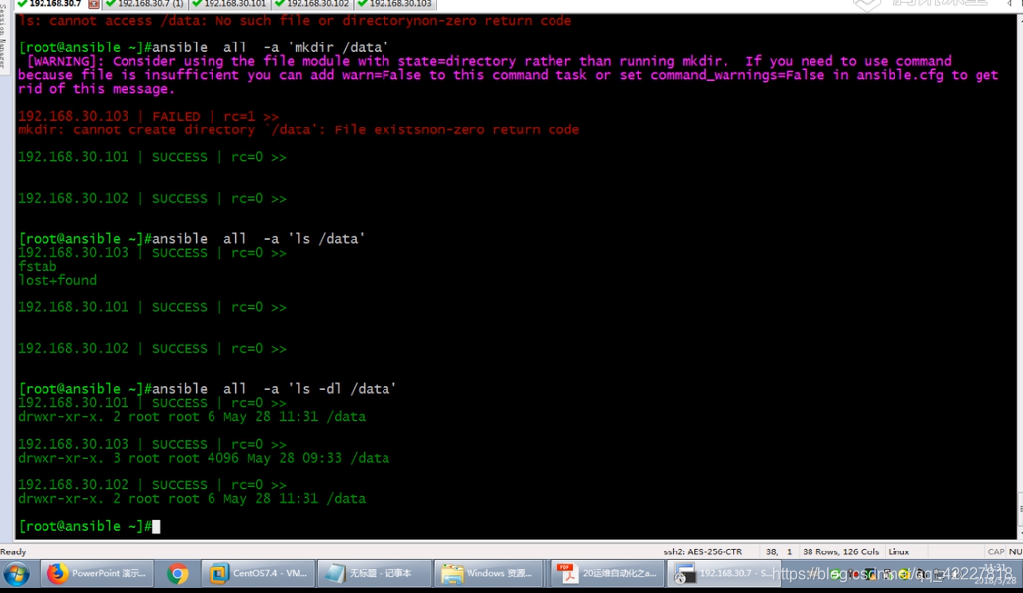Viewport: 1023px width, 593px height.
Task: Click the ssh2: AES-256-CTR status entry
Action: (703, 551)
